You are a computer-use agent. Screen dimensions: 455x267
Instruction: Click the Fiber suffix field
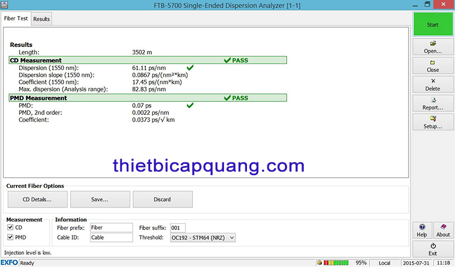click(x=178, y=228)
